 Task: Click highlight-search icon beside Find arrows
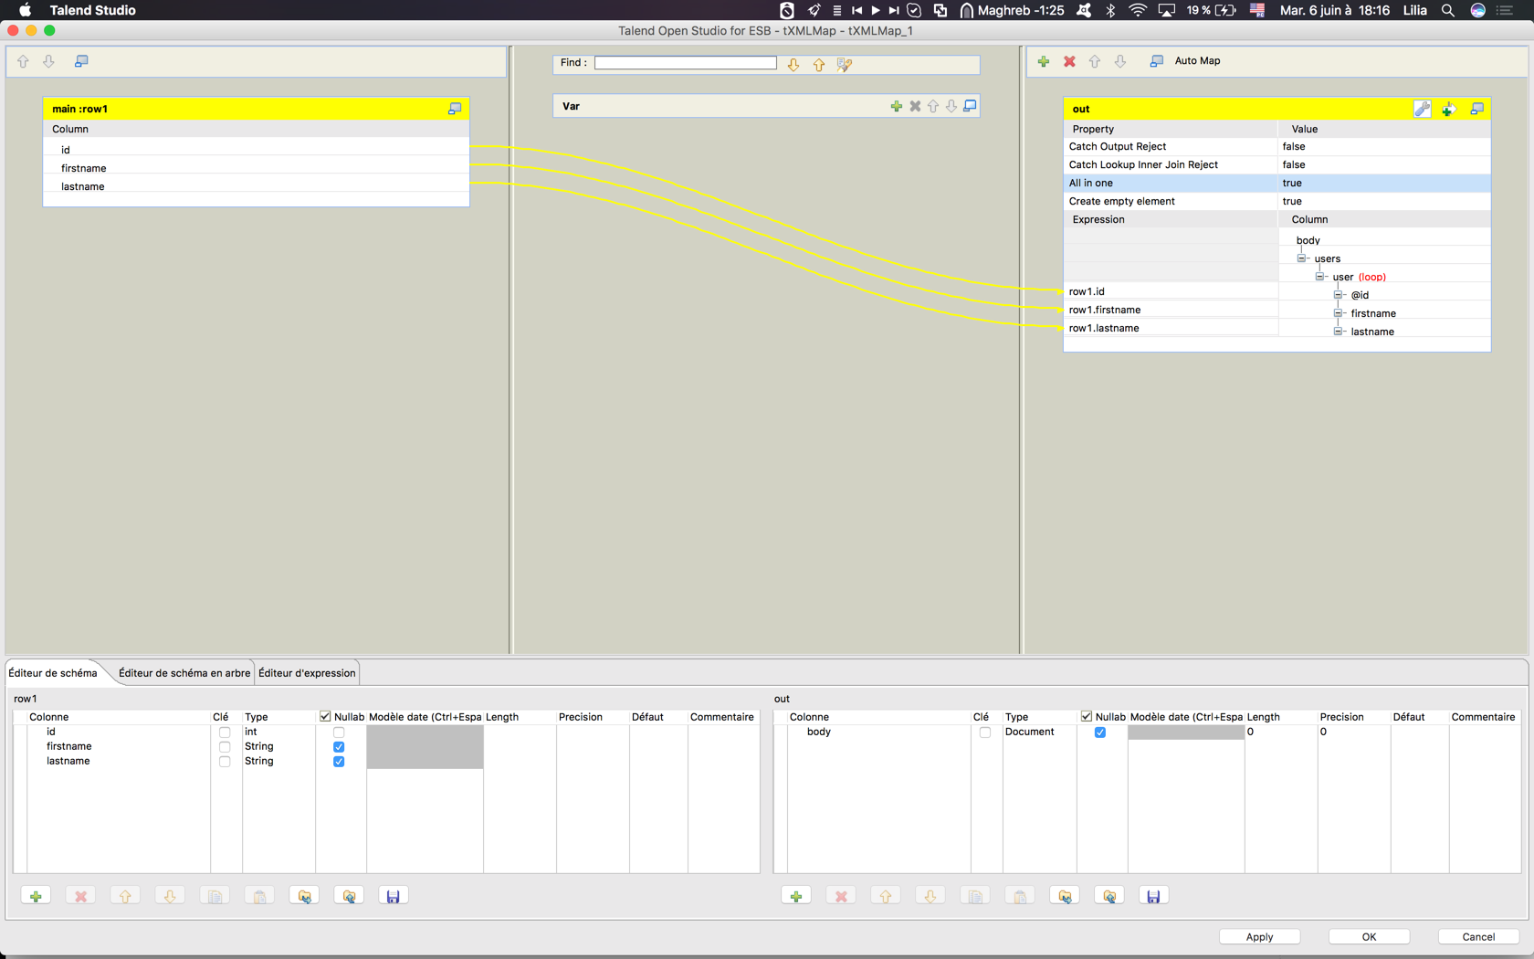[x=845, y=65]
